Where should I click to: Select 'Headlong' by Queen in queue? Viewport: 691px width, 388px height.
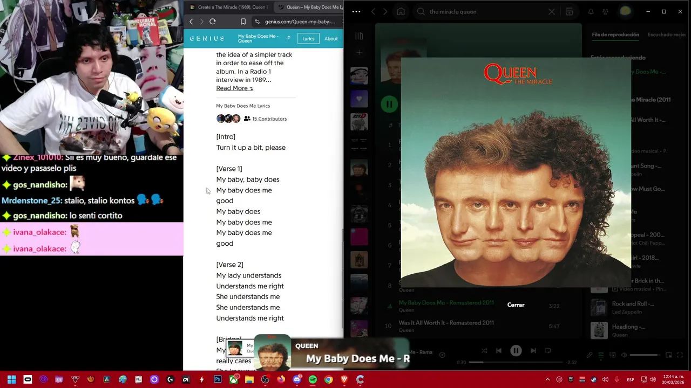(x=634, y=330)
